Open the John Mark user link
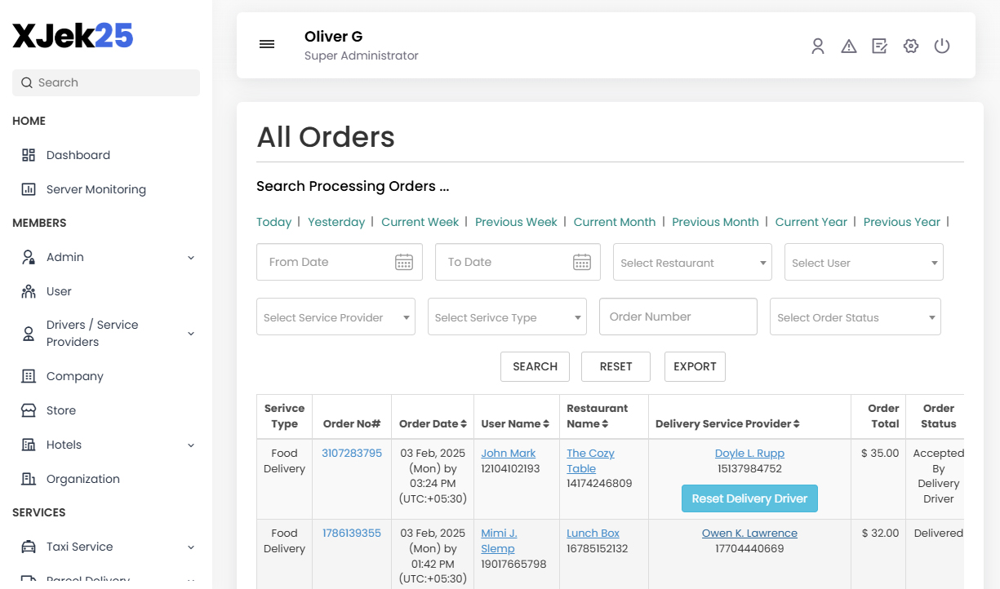Image resolution: width=1000 pixels, height=589 pixels. [508, 453]
